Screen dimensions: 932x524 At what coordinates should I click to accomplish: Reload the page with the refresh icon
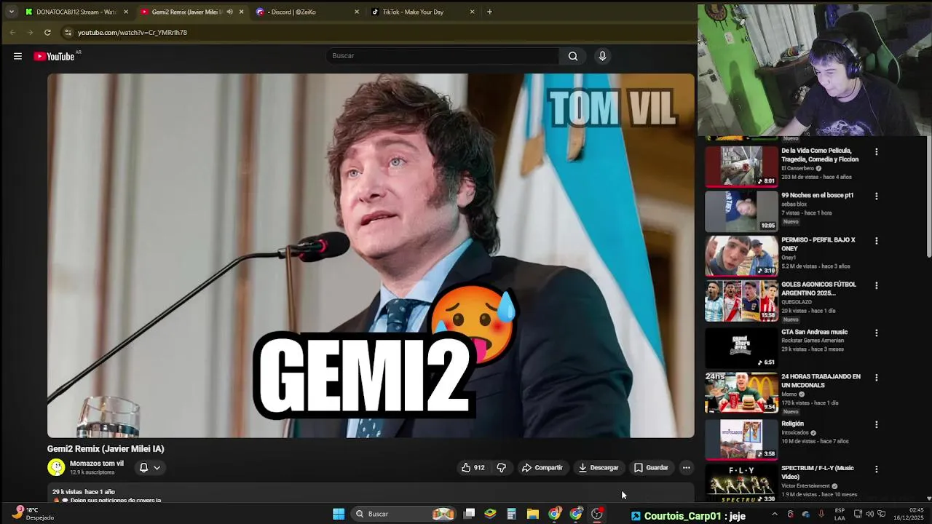[47, 32]
